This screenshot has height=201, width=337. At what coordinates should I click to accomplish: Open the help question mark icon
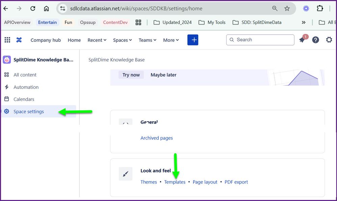tap(315, 40)
